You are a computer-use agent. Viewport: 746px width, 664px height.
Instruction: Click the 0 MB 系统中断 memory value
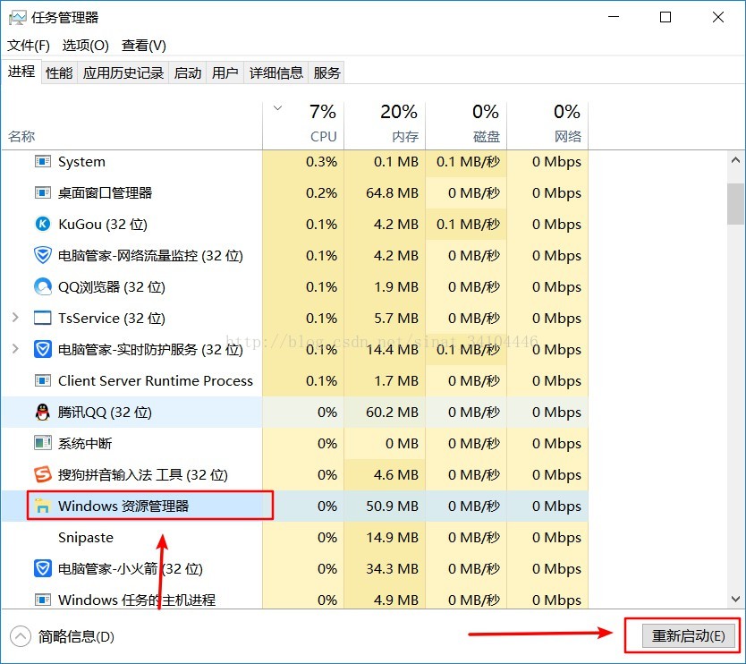pos(402,443)
